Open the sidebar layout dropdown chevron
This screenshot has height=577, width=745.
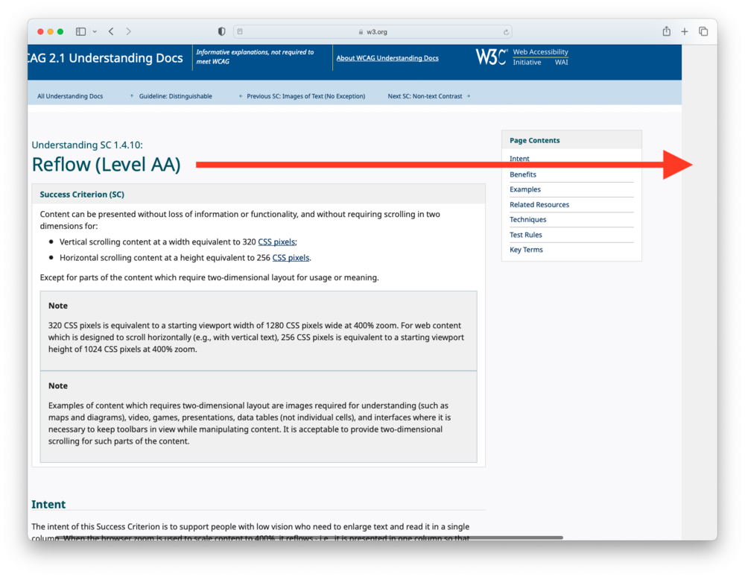coord(93,31)
